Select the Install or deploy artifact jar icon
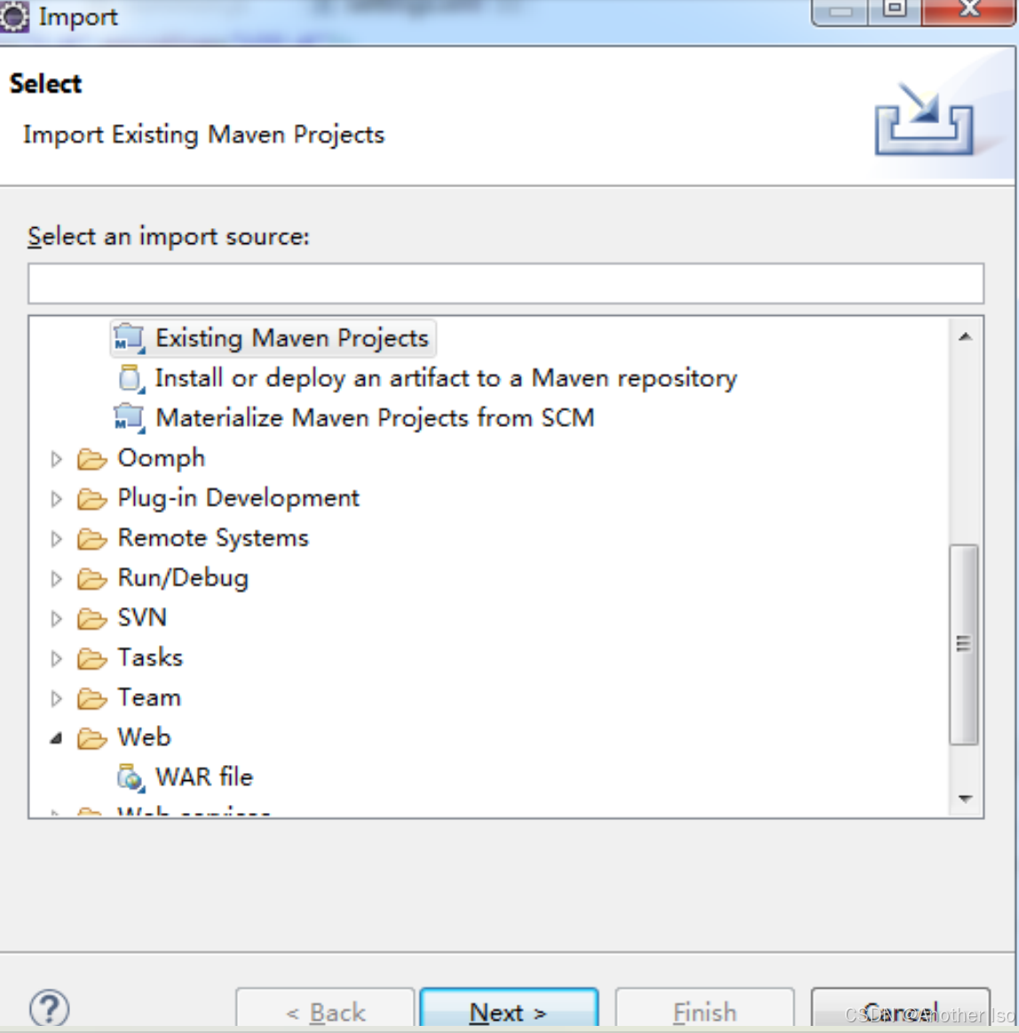Viewport: 1019px width, 1033px height. point(131,379)
